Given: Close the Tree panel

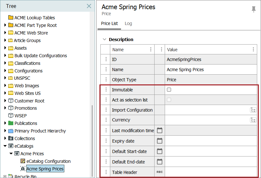Looking at the screenshot, I should tap(89, 6).
